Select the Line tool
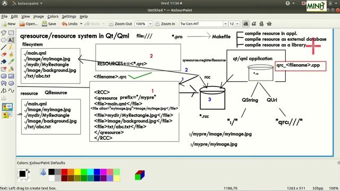 tap(4, 47)
